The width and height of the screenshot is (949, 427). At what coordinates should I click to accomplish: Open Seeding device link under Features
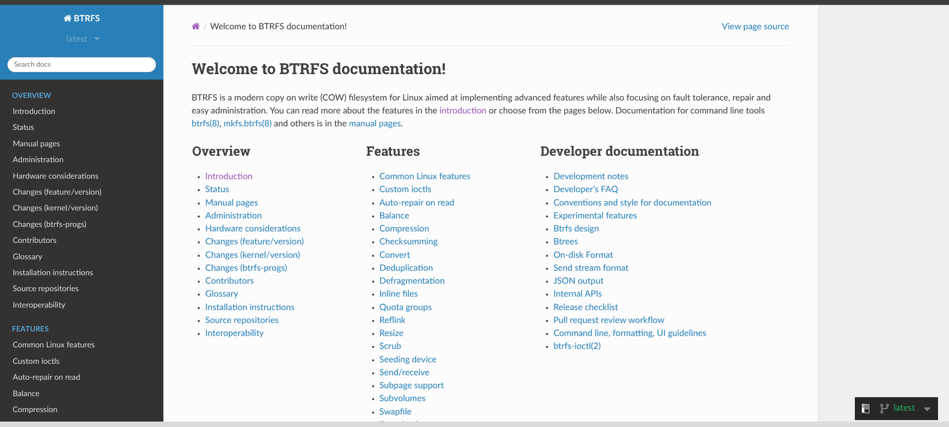pyautogui.click(x=408, y=360)
